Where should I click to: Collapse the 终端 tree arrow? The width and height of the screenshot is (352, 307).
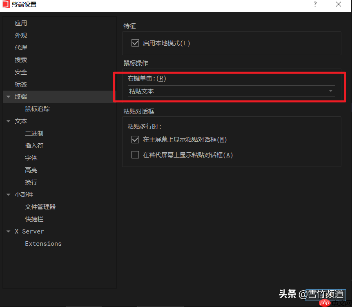(x=9, y=97)
